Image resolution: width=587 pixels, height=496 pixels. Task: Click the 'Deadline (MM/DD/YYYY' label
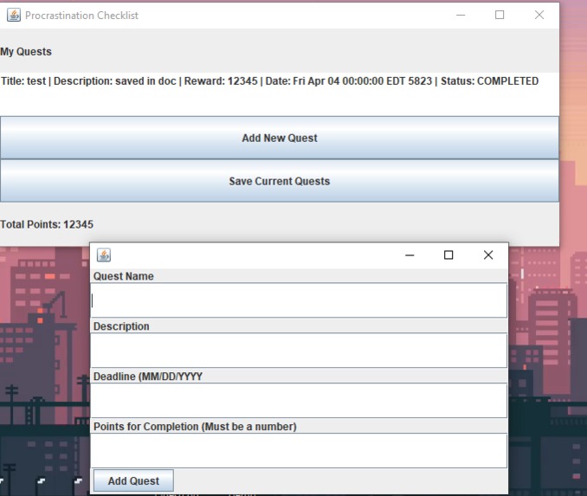coord(148,377)
